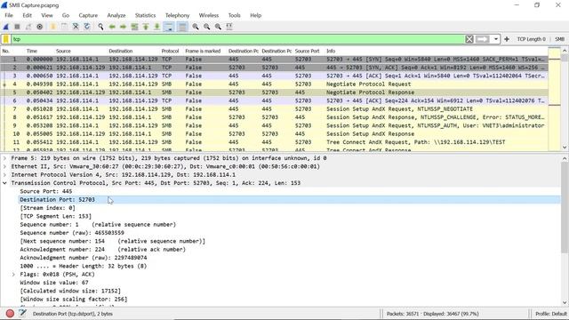This screenshot has height=320, width=569.
Task: Expand Internet Protocol Version 4 layer
Action: tap(4, 175)
